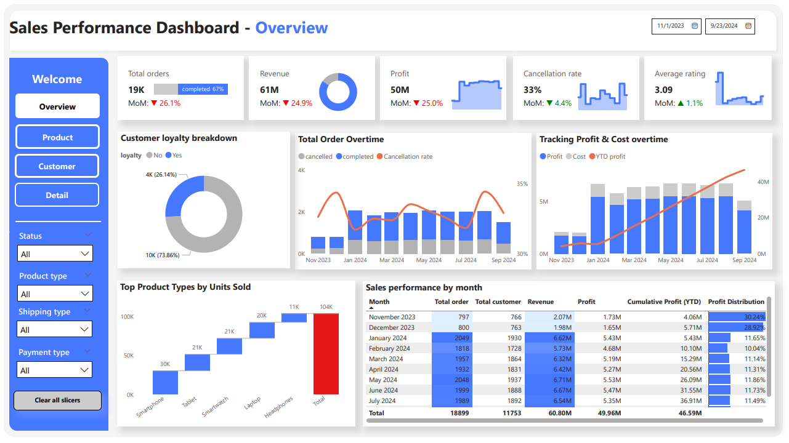789x443 pixels.
Task: Toggle the 'cancelled' legend item
Action: coord(315,157)
